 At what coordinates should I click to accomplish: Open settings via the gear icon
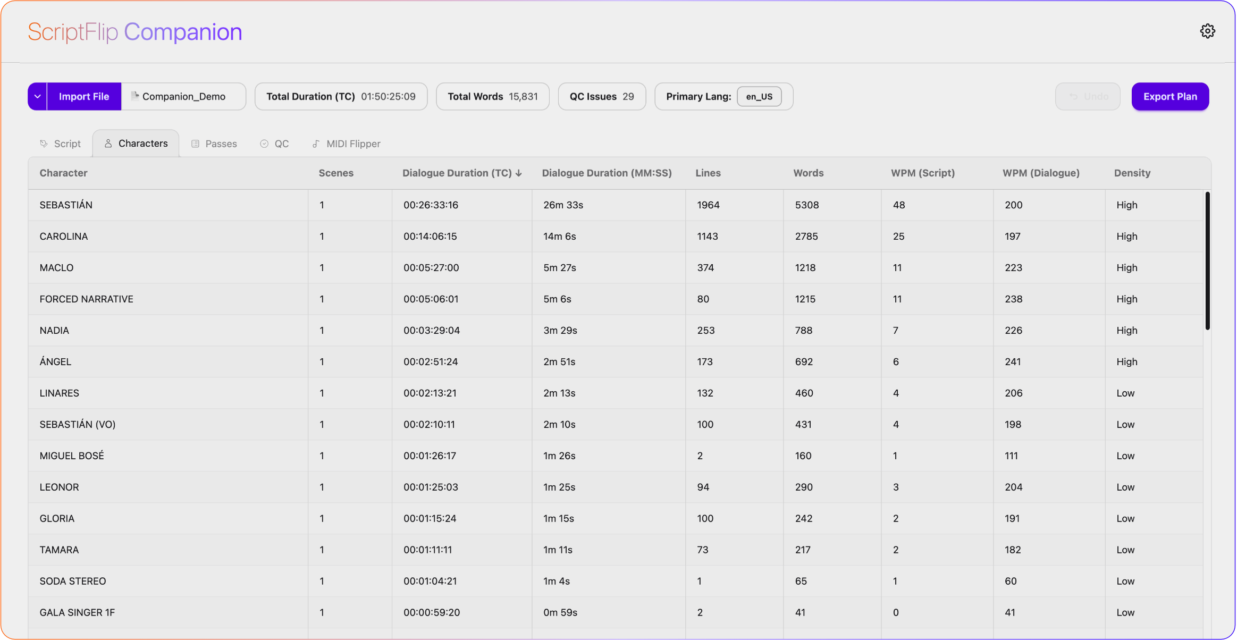point(1207,31)
